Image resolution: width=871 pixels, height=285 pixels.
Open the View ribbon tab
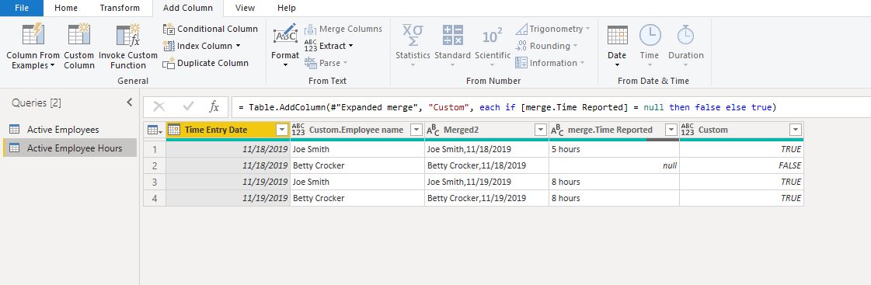coord(245,8)
